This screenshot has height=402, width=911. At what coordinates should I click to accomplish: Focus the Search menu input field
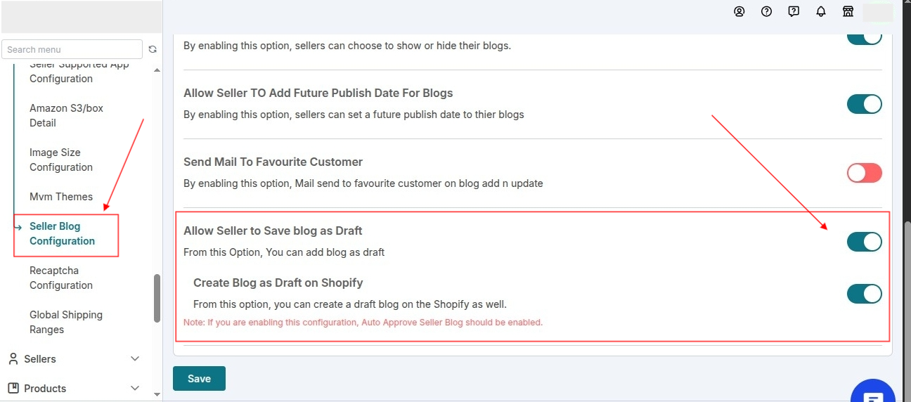tap(72, 49)
